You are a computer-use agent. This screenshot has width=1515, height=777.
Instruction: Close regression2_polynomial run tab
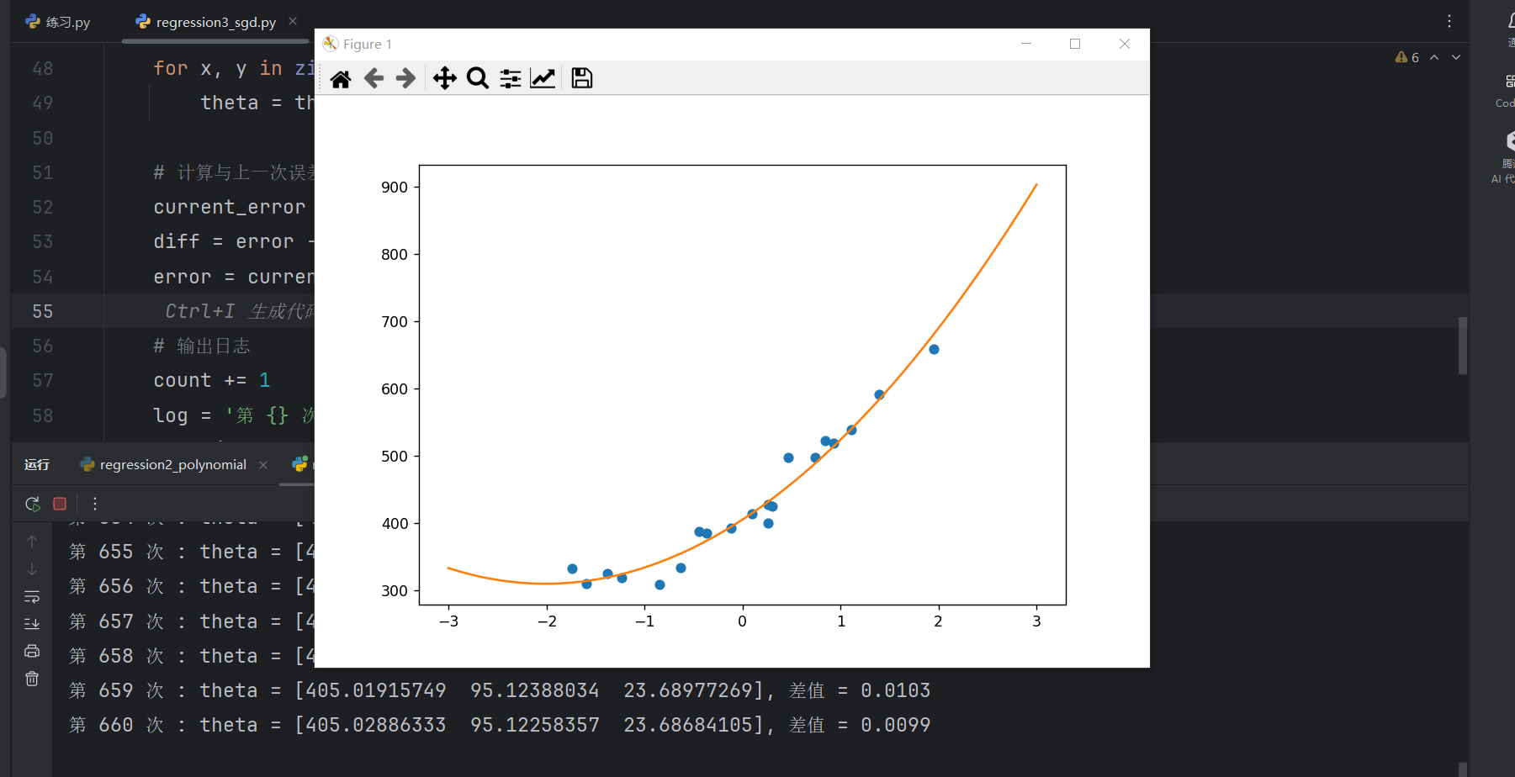tap(263, 465)
